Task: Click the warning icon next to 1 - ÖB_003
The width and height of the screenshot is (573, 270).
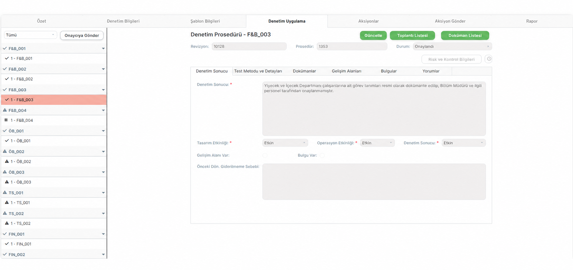Action: coord(7,182)
